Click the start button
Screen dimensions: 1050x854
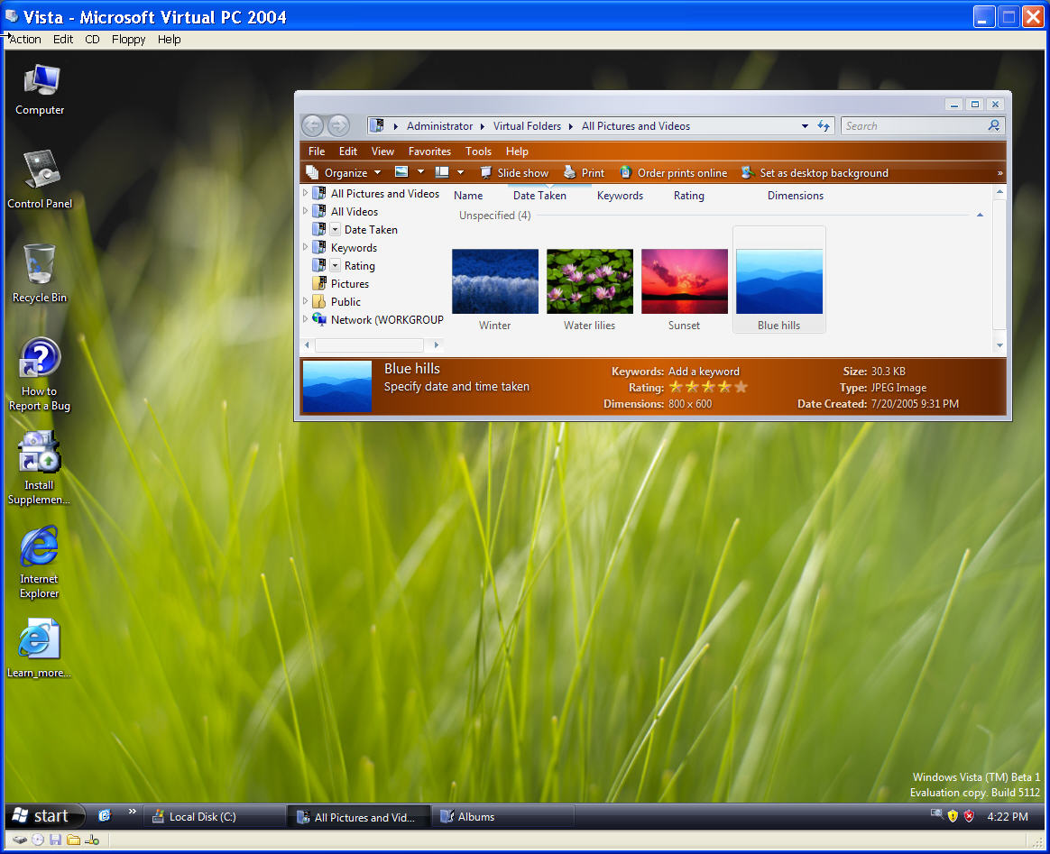click(44, 816)
